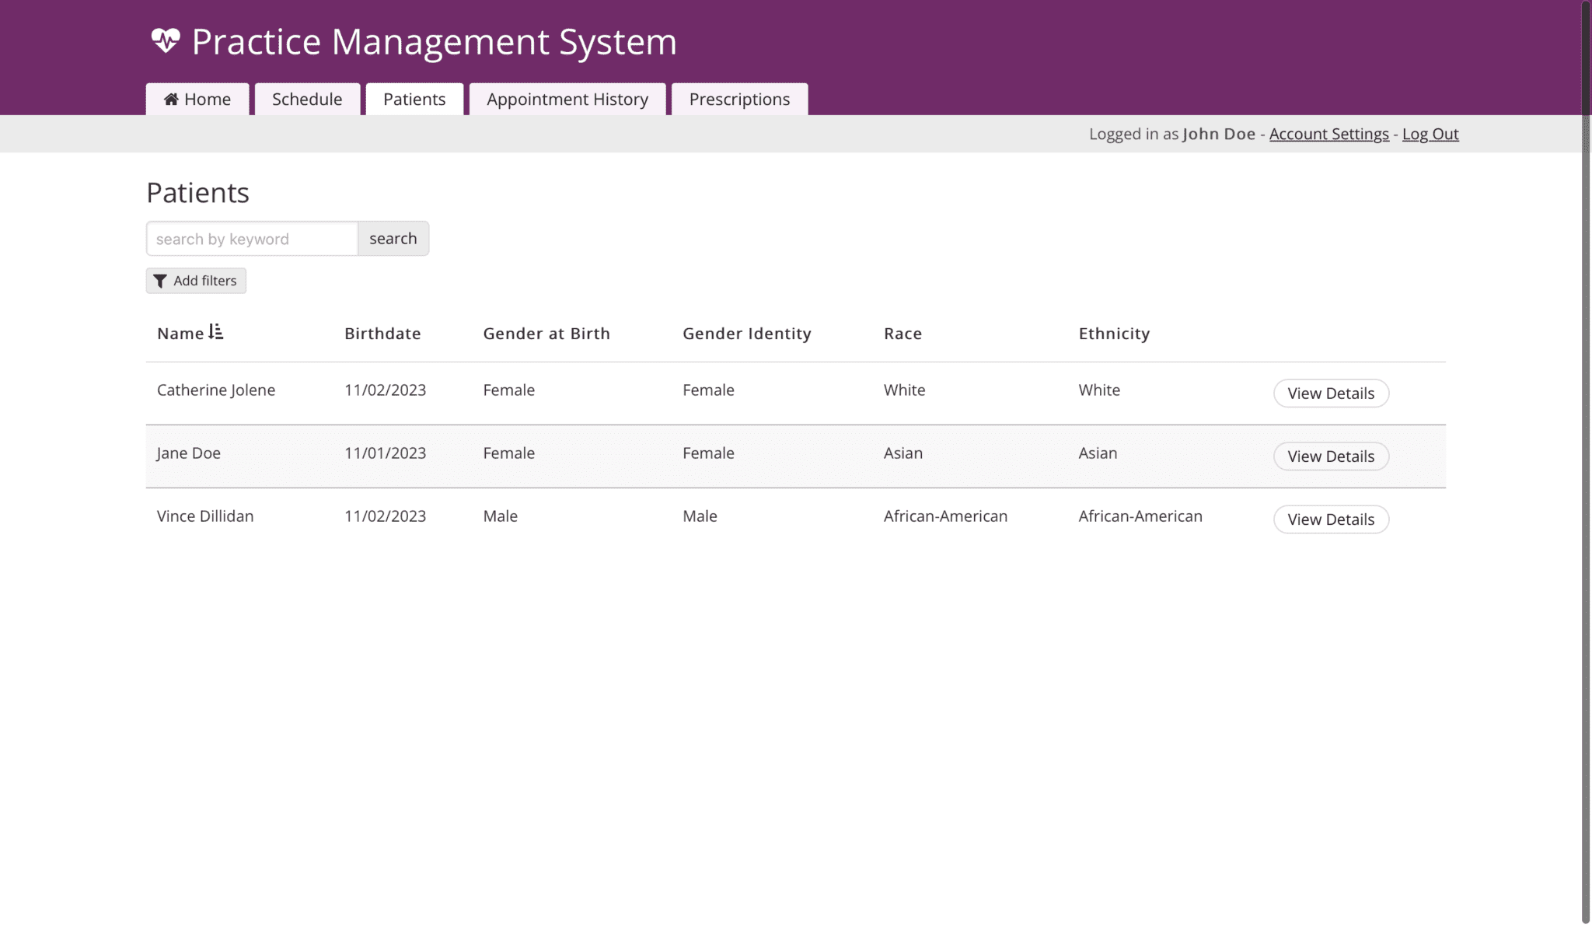View Details for Vince Dillidan
1592x937 pixels.
click(x=1330, y=519)
